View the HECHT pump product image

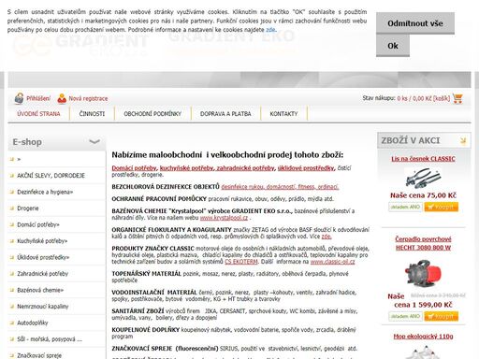423,273
